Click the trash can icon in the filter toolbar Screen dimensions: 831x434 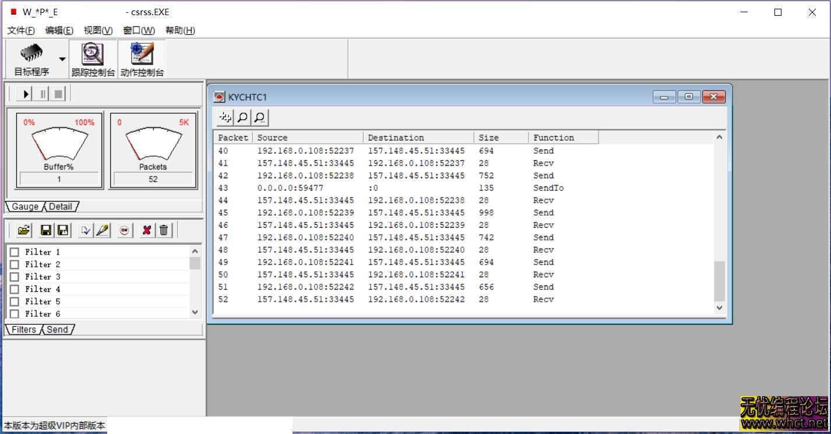(x=164, y=231)
